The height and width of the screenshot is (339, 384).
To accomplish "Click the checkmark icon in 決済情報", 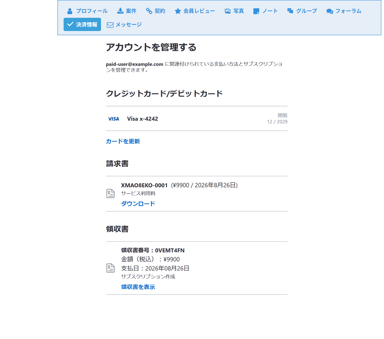I will coord(70,24).
